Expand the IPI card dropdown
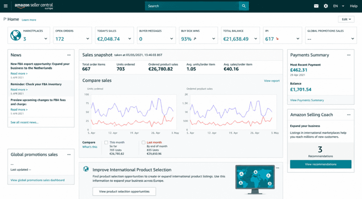This screenshot has width=362, height=199. pyautogui.click(x=298, y=39)
